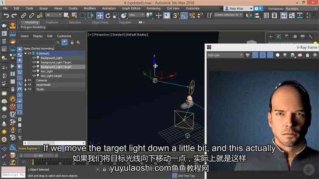319x179 pixels.
Task: Activate the Select Object cursor tool
Action: [66, 15]
